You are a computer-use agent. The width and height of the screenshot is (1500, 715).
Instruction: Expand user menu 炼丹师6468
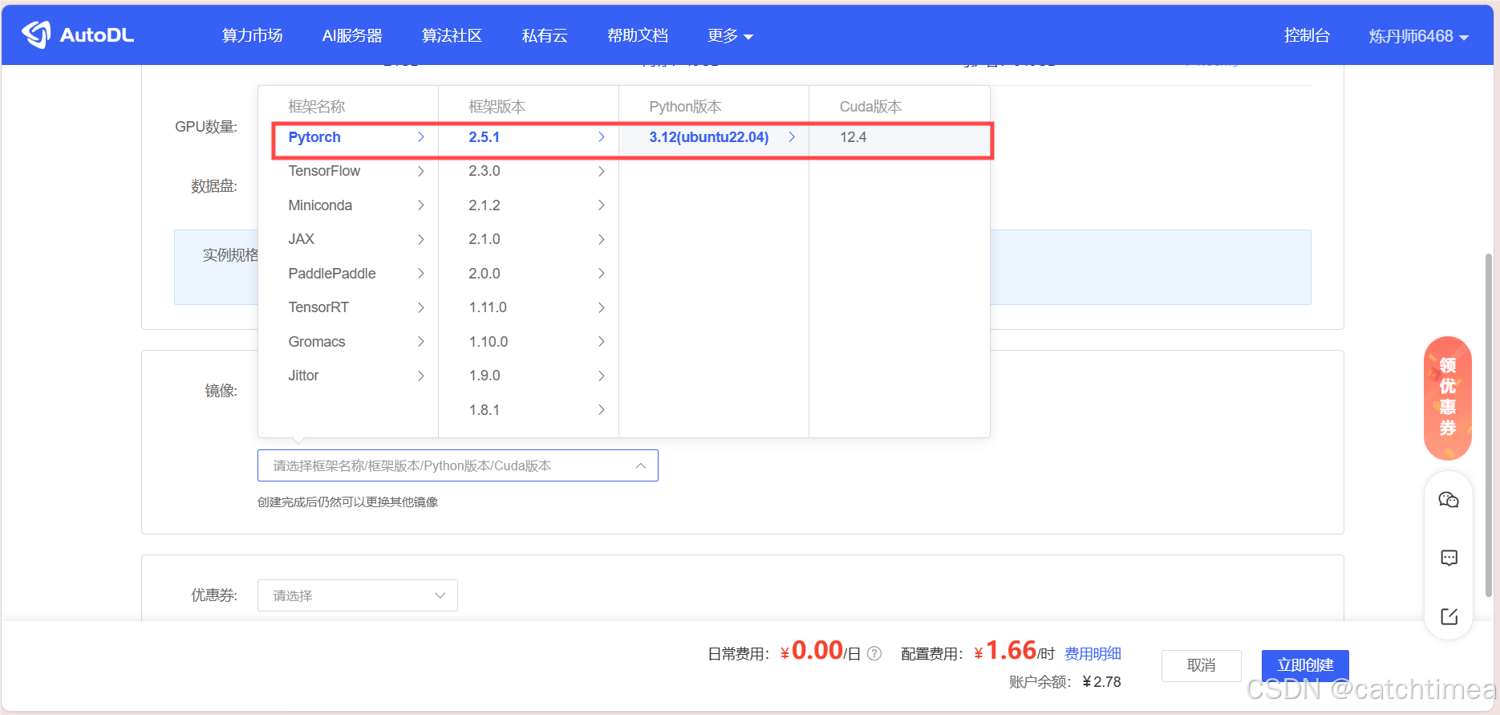click(1418, 36)
